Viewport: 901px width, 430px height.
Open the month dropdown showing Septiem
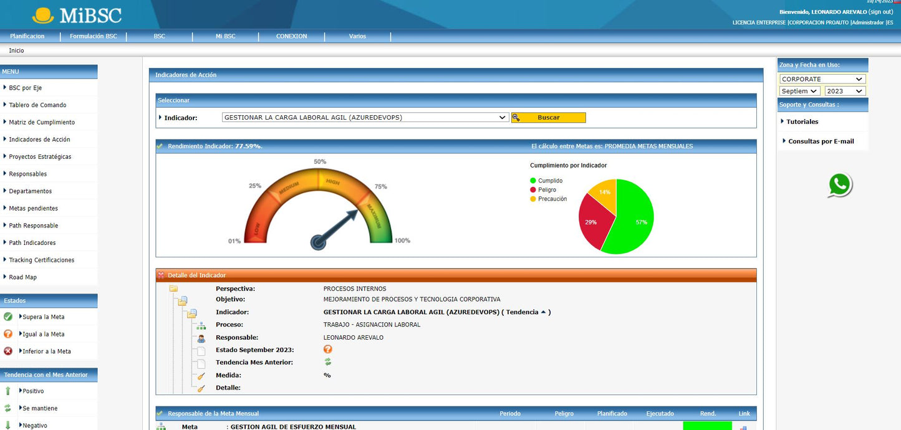tap(800, 91)
